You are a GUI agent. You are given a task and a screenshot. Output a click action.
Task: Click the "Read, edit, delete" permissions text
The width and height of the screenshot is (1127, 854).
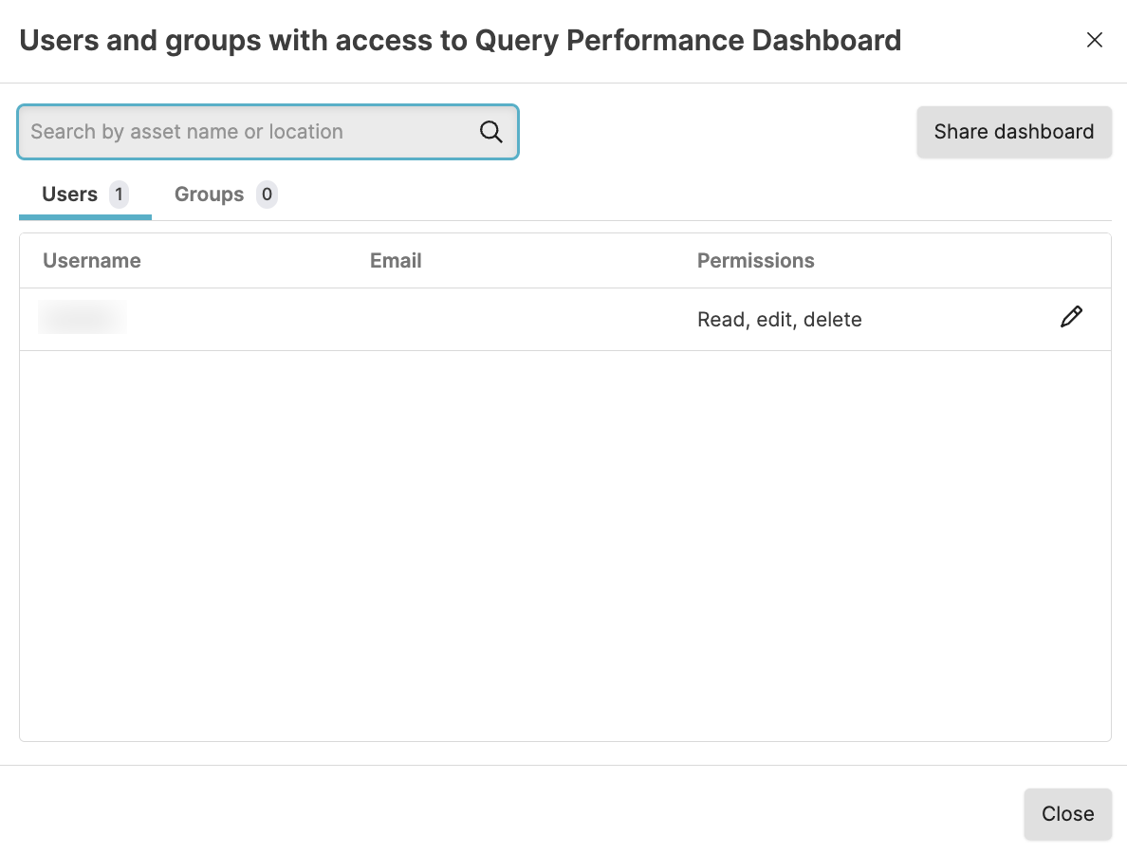pos(779,320)
